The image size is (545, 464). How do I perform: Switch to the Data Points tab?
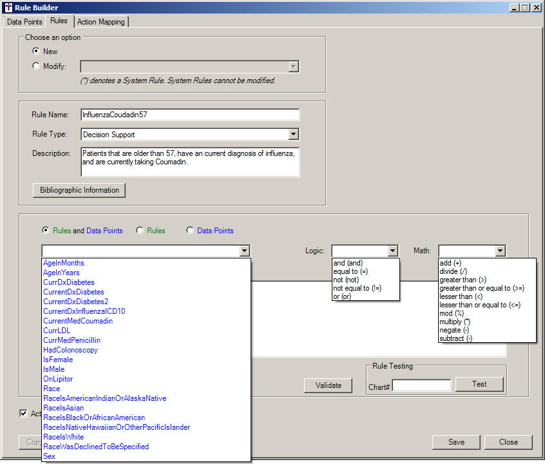click(24, 22)
